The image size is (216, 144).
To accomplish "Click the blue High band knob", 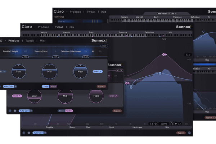I will tap(80, 72).
